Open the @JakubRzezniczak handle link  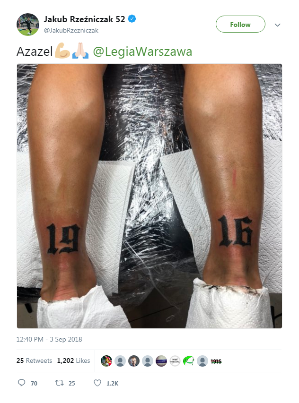(71, 30)
